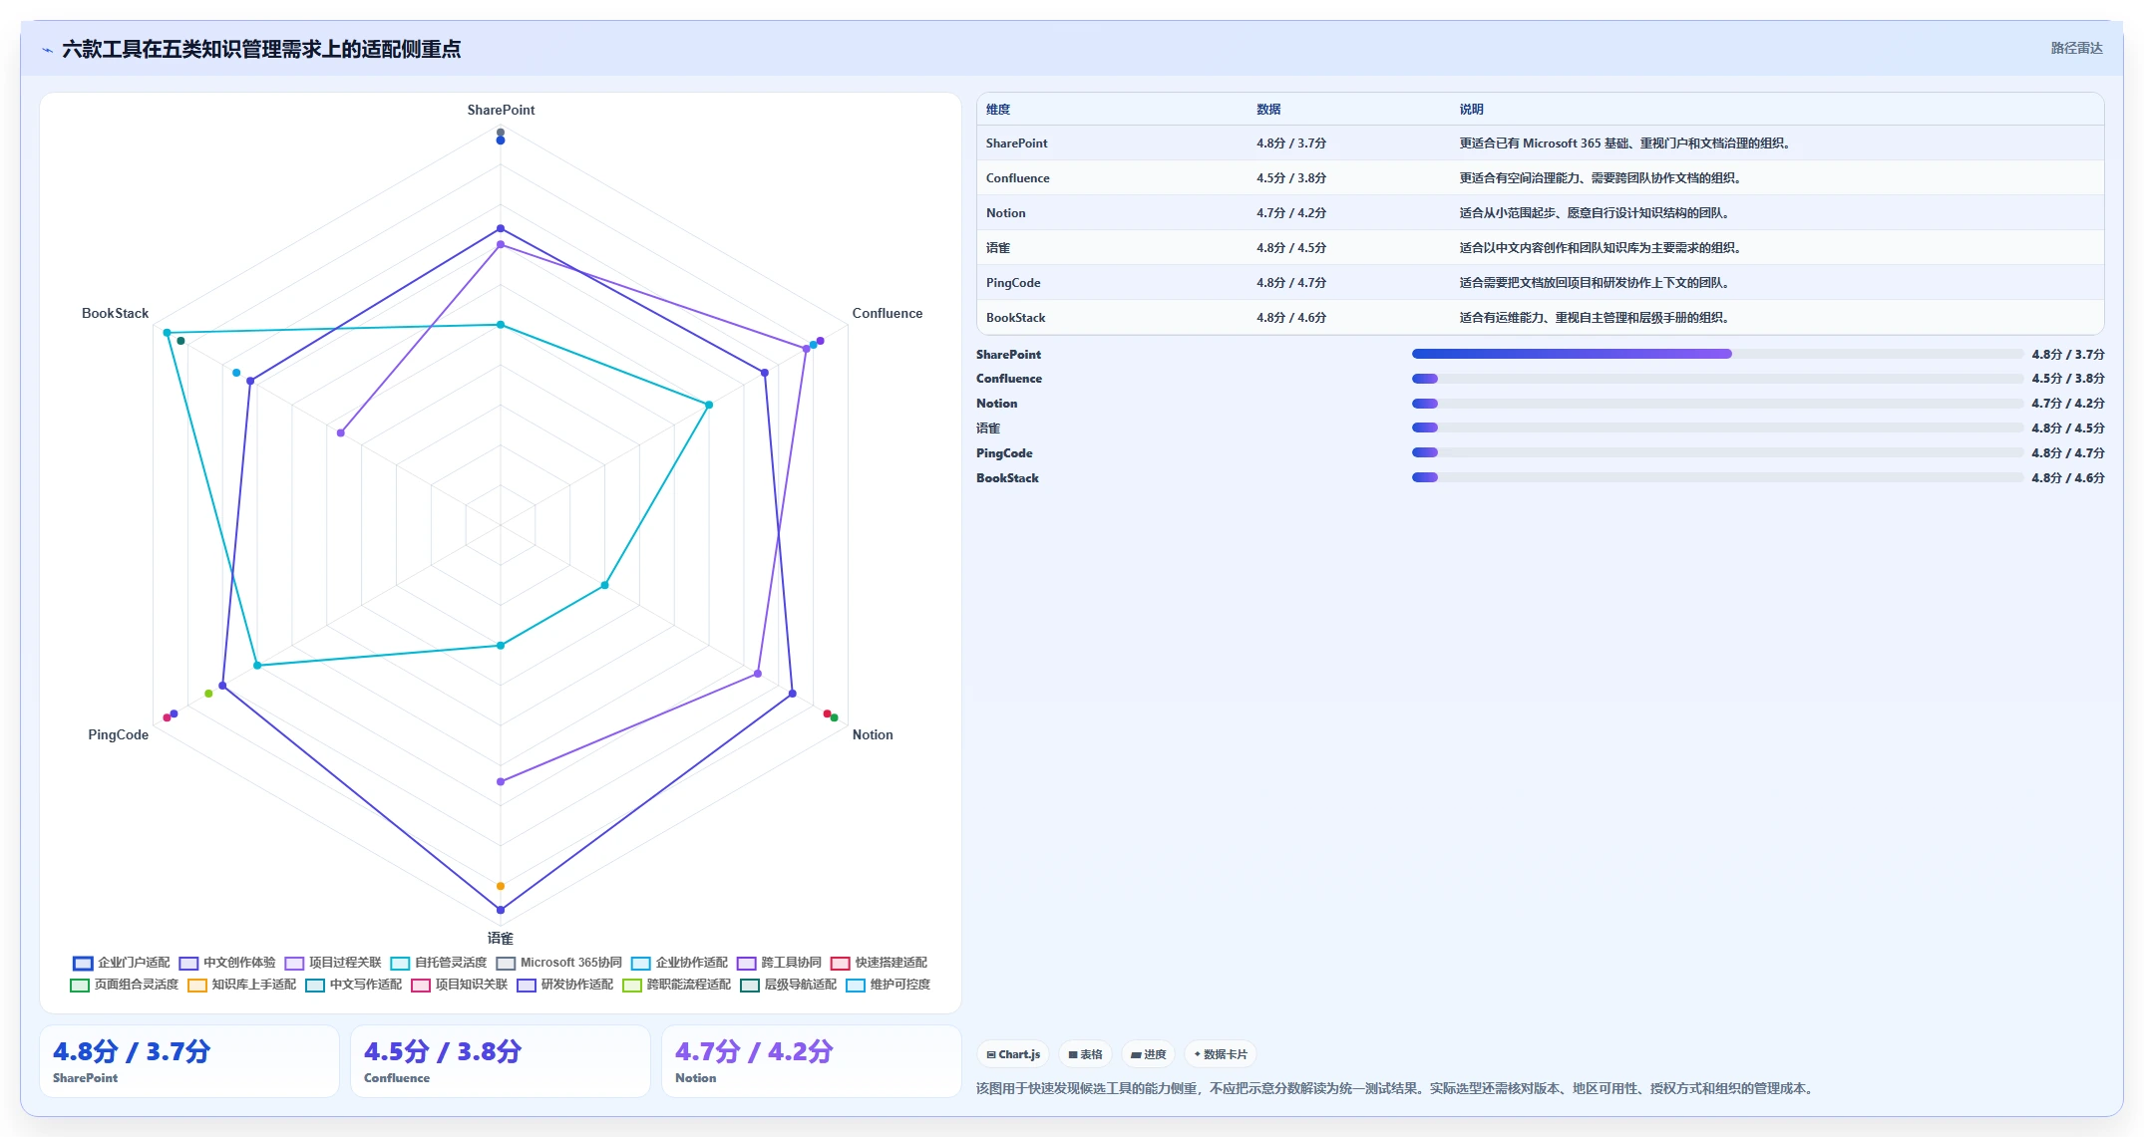
Task: Click table value 4.8分 / 4.7分 in PingCode row
Action: pos(1291,283)
